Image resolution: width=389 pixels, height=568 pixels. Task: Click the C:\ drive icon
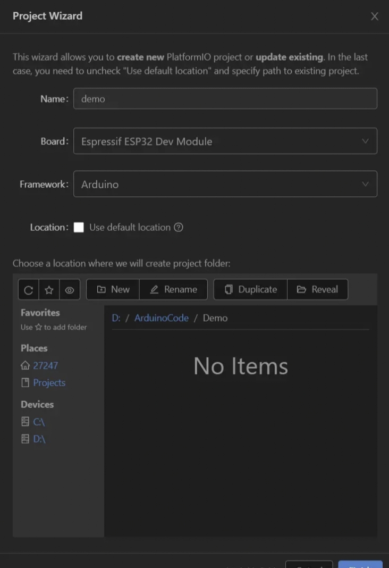(25, 421)
